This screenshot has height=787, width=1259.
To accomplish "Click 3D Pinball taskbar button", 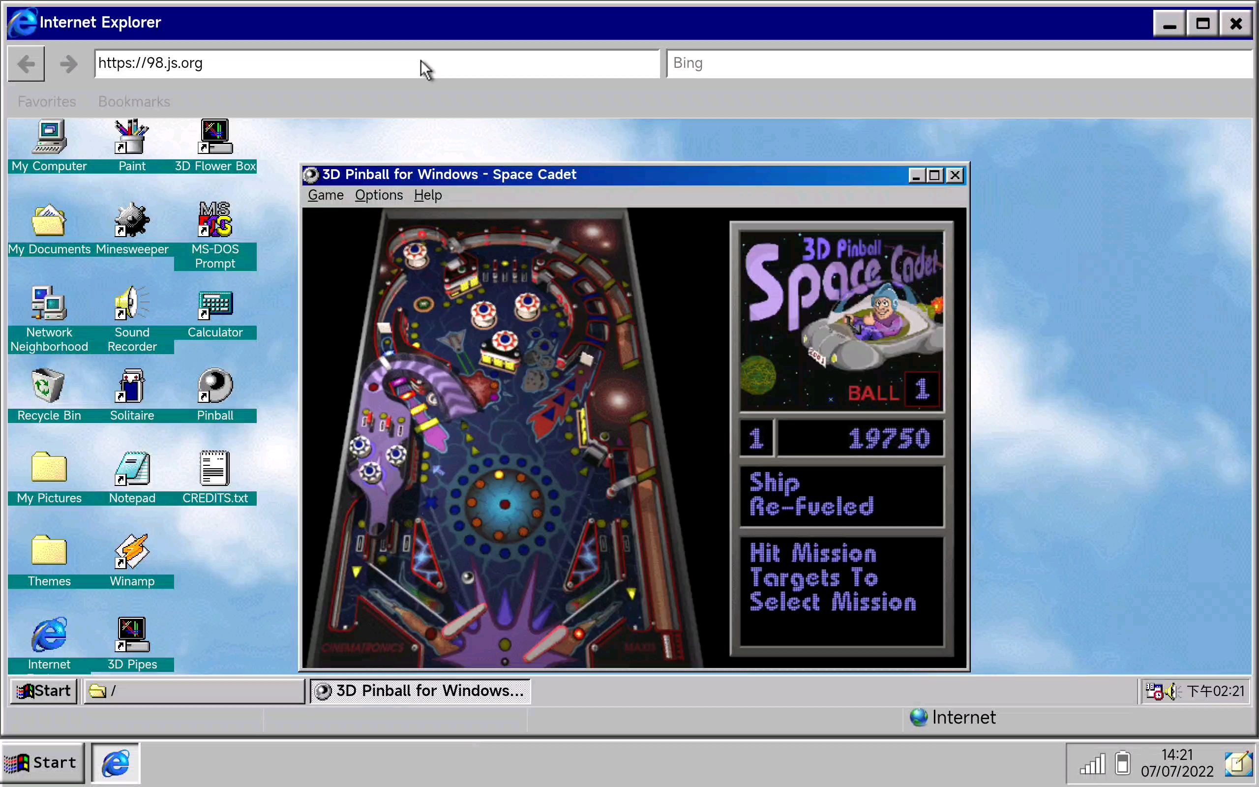I will (x=420, y=691).
